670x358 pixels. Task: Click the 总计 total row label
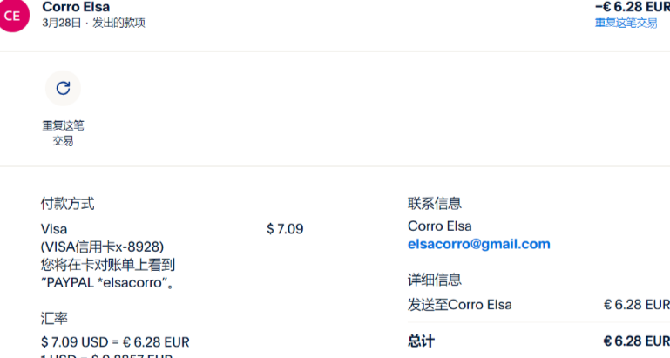point(421,341)
